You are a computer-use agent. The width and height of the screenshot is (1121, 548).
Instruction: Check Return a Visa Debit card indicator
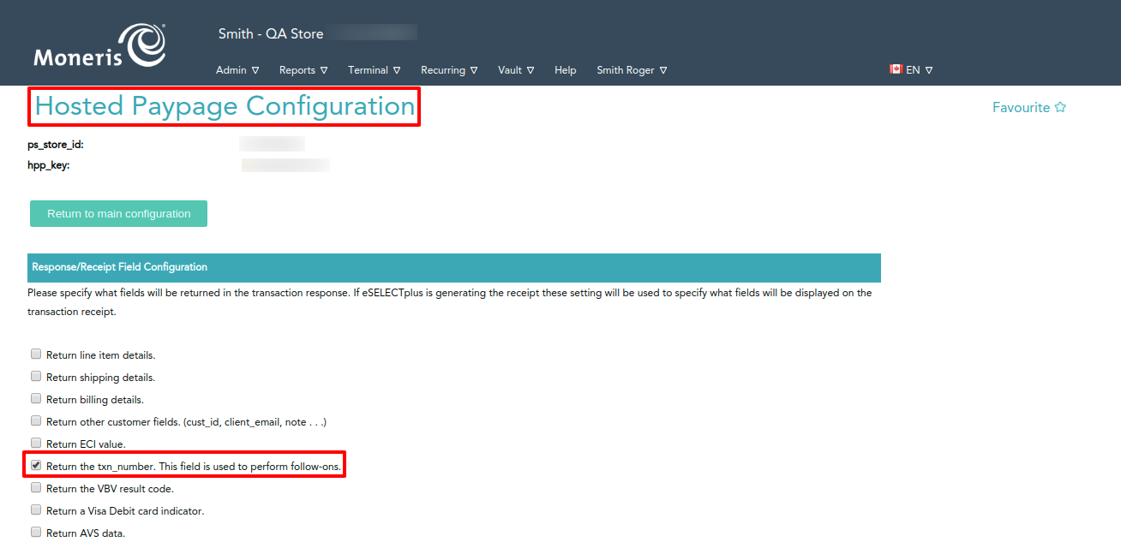click(x=36, y=509)
